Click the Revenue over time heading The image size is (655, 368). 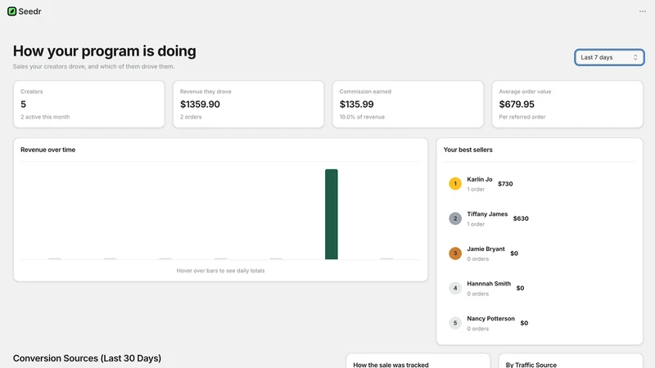point(48,150)
